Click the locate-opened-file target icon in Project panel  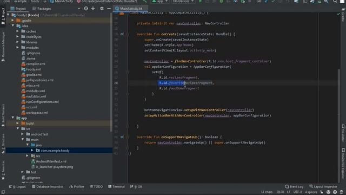pyautogui.click(x=86, y=9)
